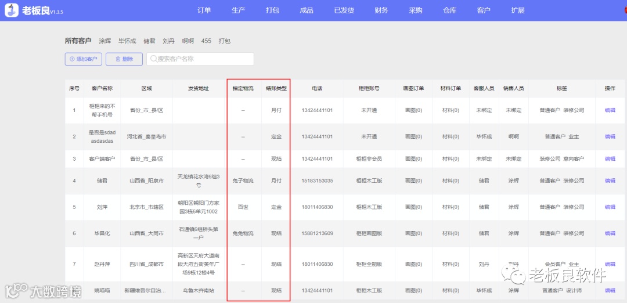Viewport: 627px width, 303px height.
Task: Open the 采购 menu
Action: [416, 10]
